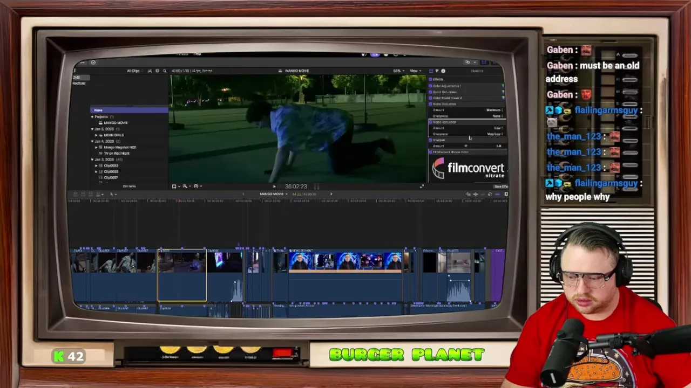Click the retime speedometer icon
This screenshot has height=388, width=691.
coord(196,186)
